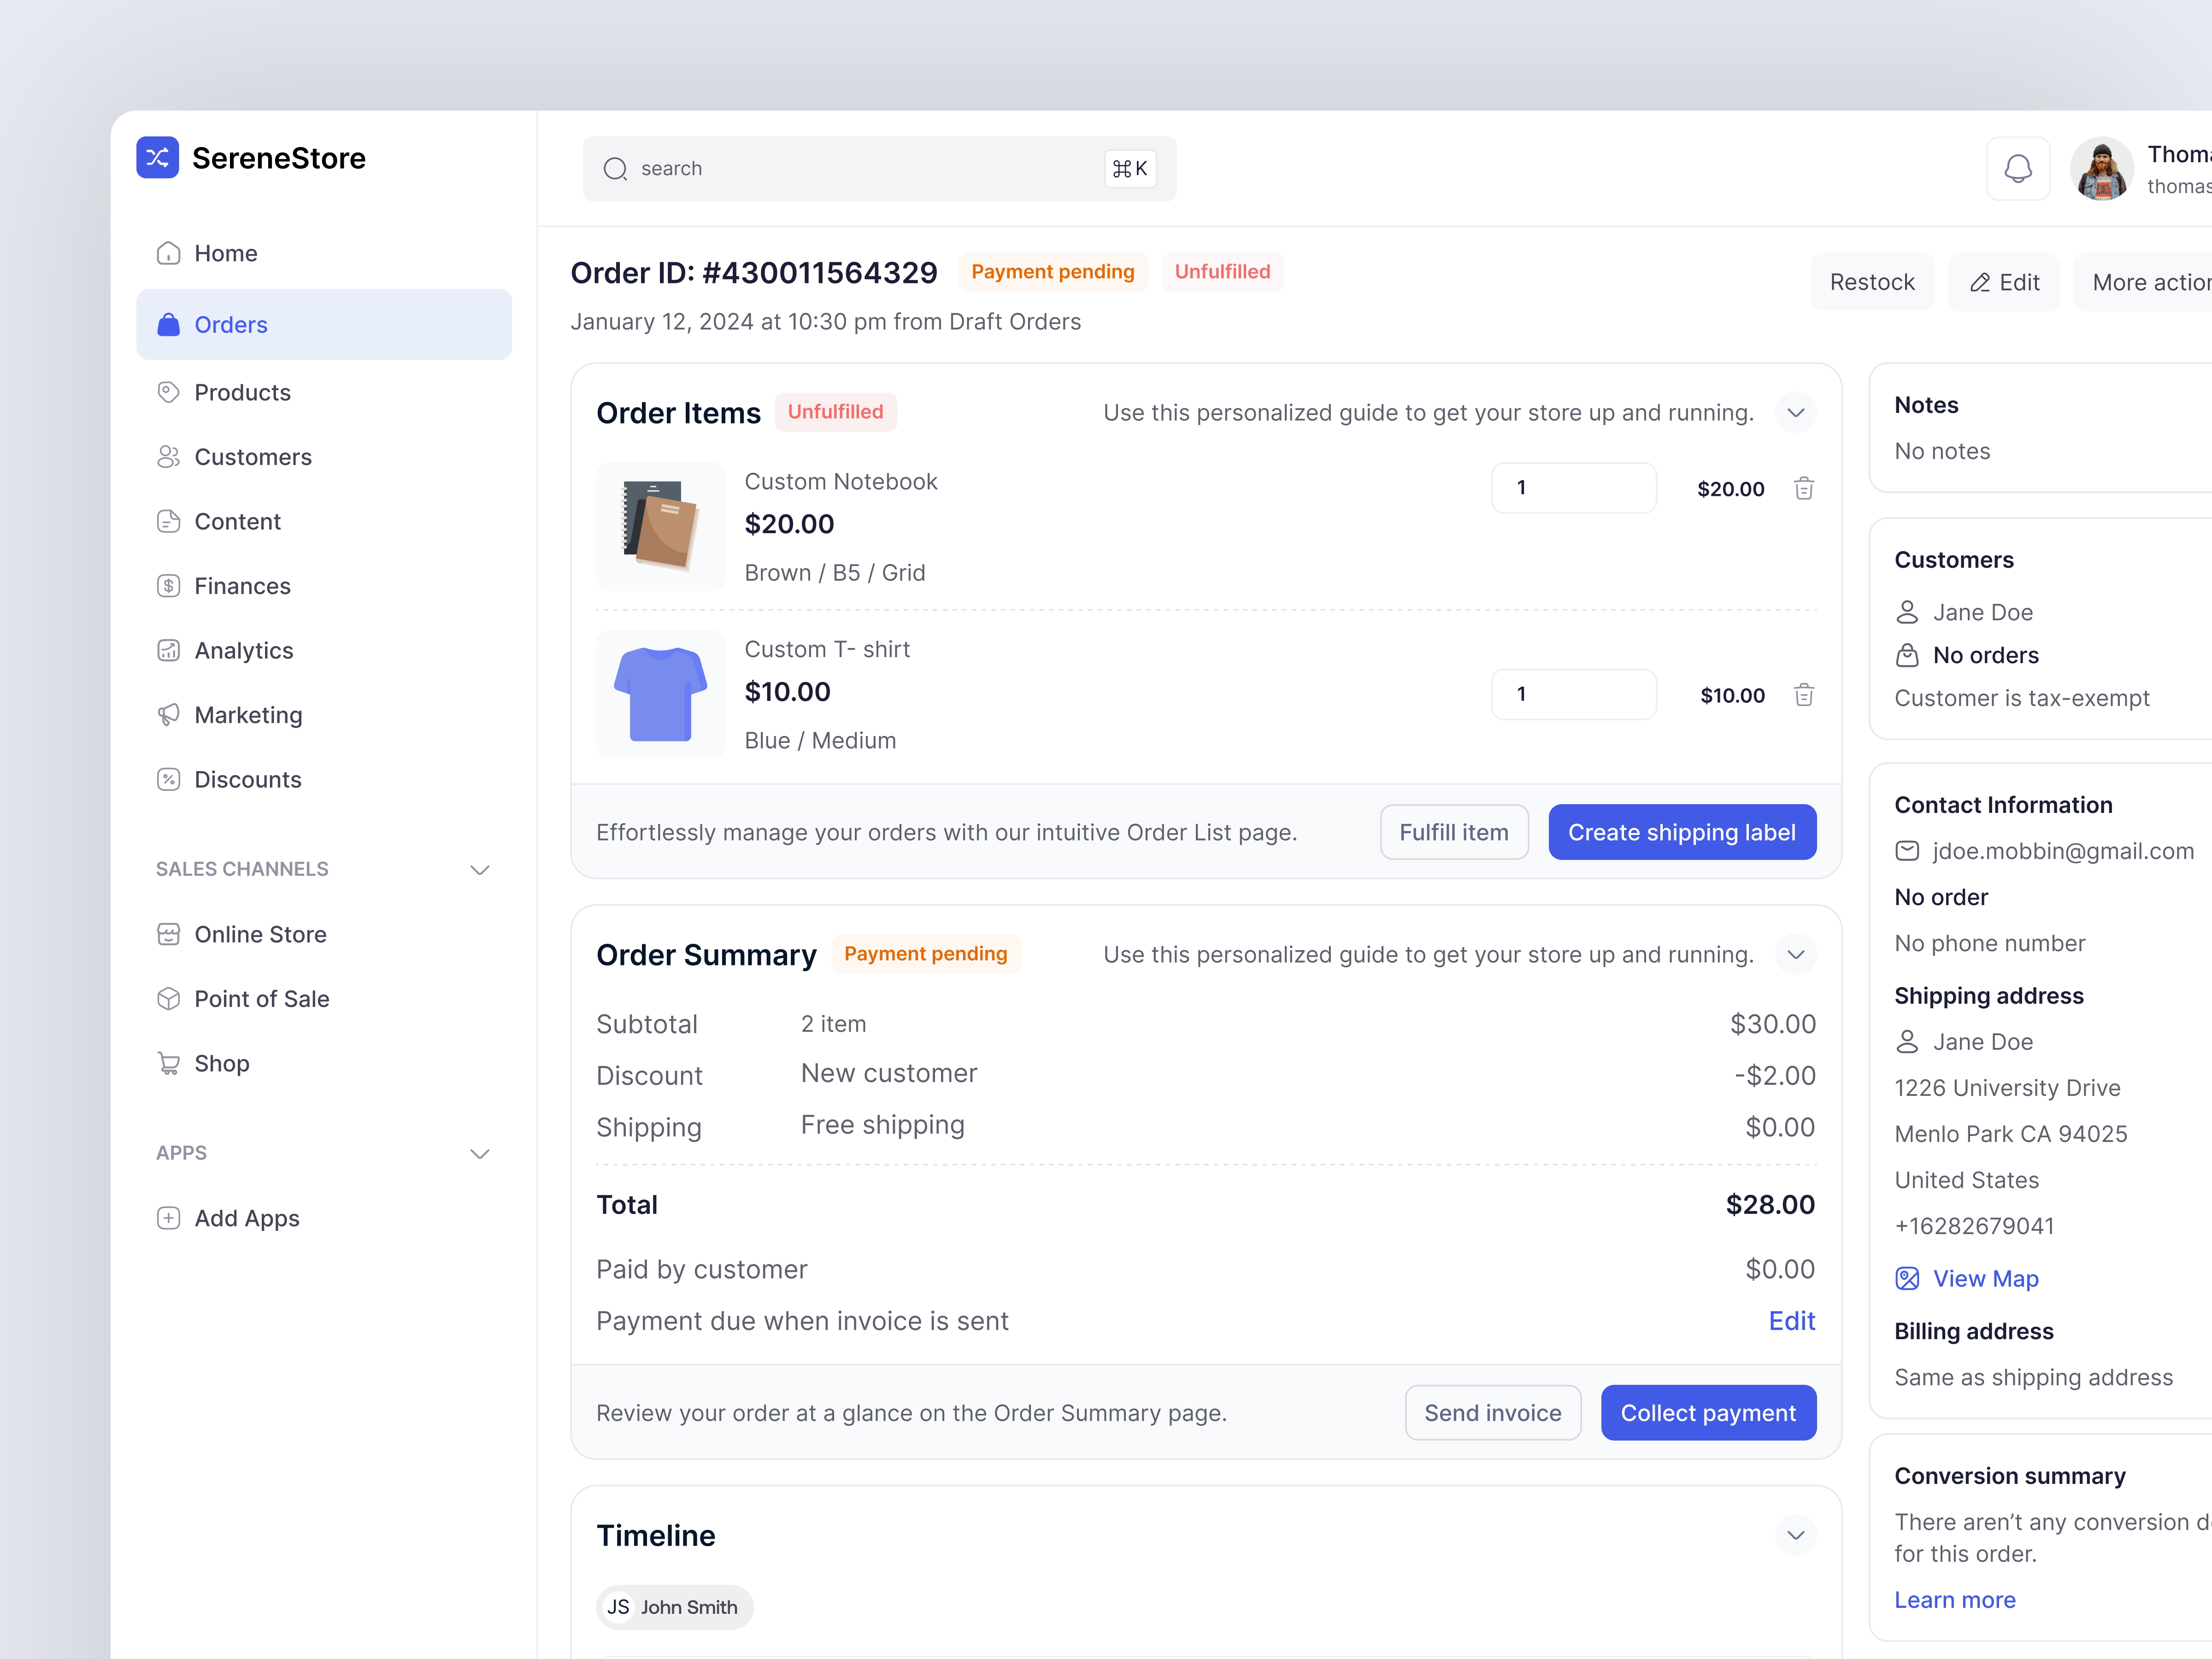Click the Collect payment button
Viewport: 2212px width, 1659px height.
(x=1708, y=1412)
